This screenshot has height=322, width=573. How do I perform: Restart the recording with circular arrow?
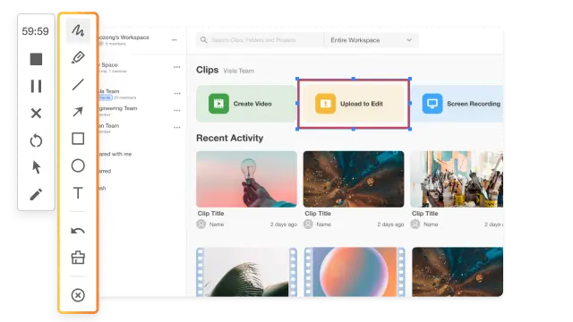coord(36,140)
